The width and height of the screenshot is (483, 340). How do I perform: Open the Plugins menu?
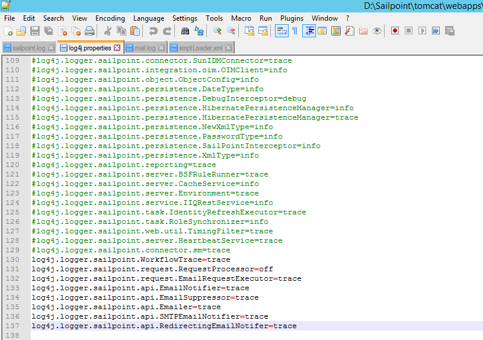point(292,18)
